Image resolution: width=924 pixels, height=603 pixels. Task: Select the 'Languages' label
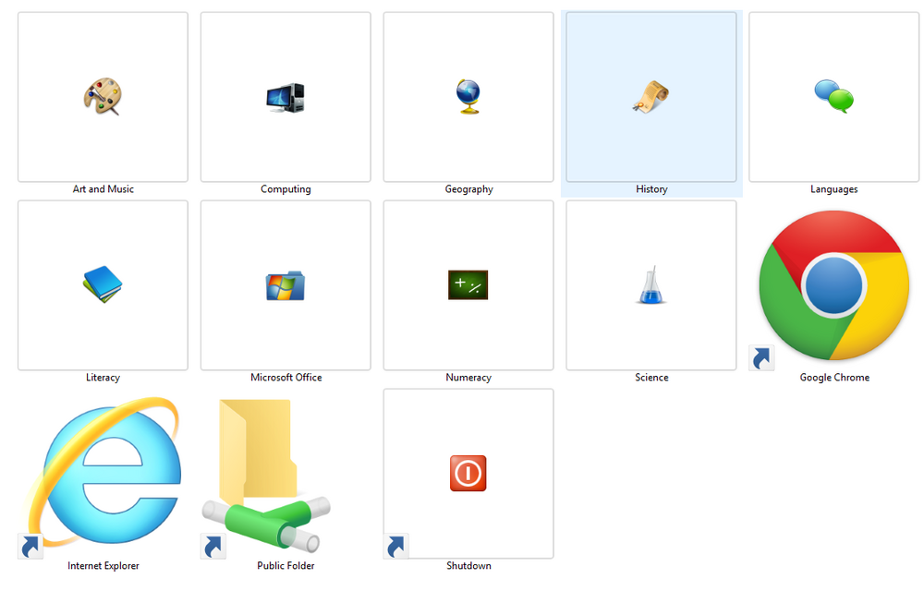click(x=833, y=189)
